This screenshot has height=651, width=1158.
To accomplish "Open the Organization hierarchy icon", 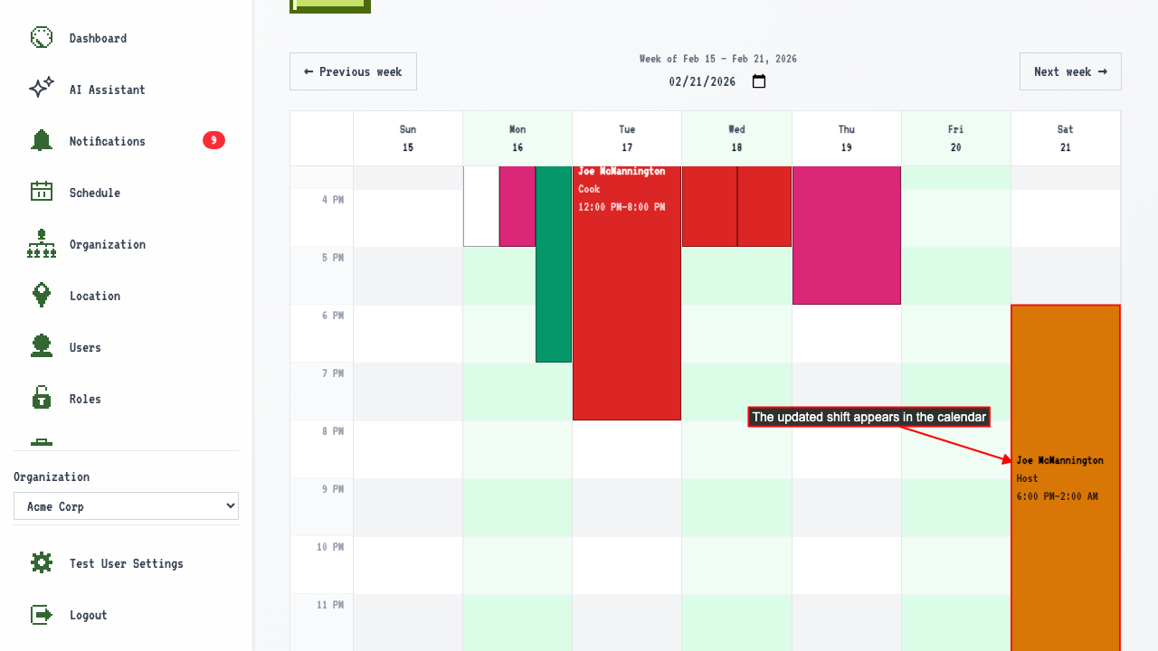I will (42, 244).
